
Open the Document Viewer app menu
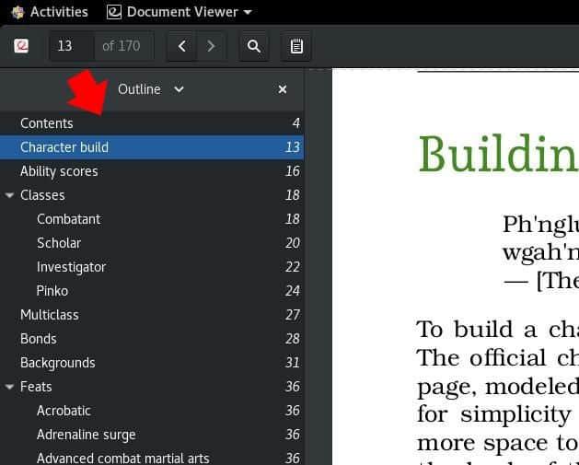(179, 12)
